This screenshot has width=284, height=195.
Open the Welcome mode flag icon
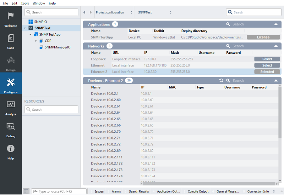11,17
